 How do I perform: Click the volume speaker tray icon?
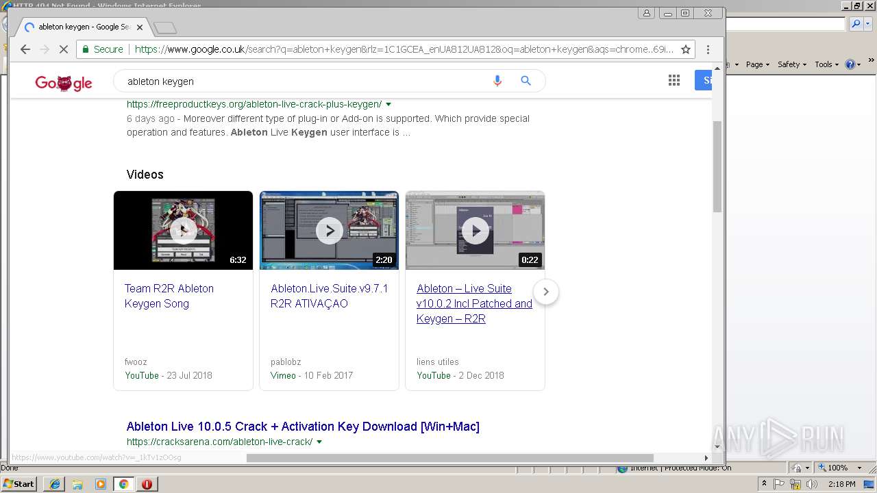pos(812,484)
